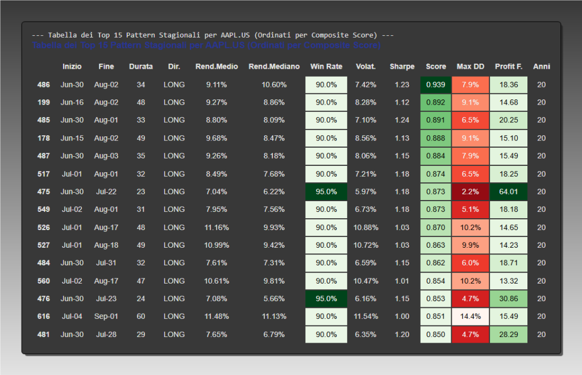Click the 10.60% Rend.Mediano cell

pos(274,85)
